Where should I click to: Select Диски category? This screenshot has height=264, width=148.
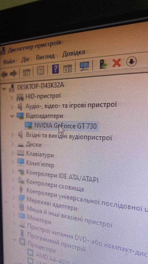(34, 145)
